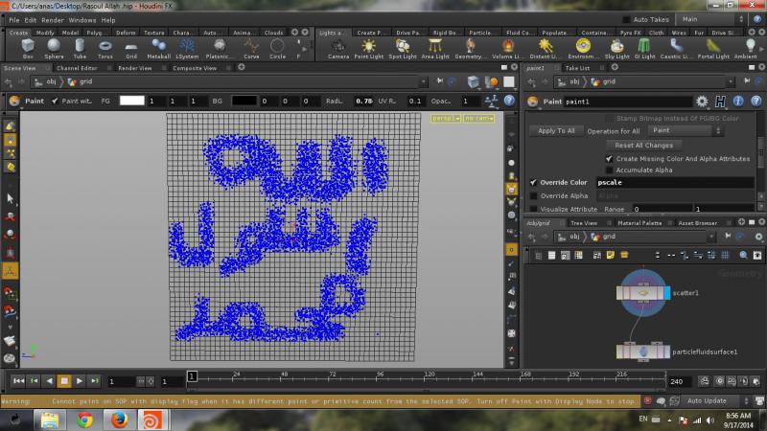Expand the scene view path dropdown
767x431 pixels.
(x=423, y=81)
